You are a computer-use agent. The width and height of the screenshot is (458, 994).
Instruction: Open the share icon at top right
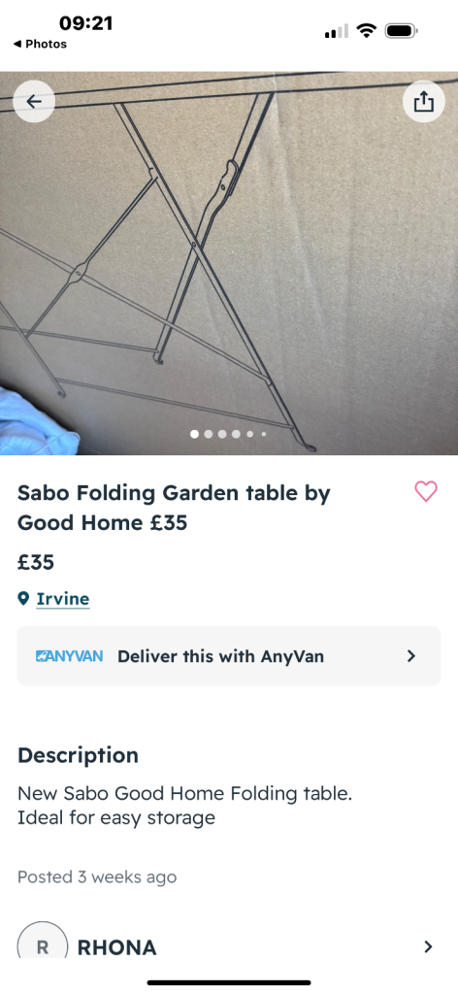424,101
